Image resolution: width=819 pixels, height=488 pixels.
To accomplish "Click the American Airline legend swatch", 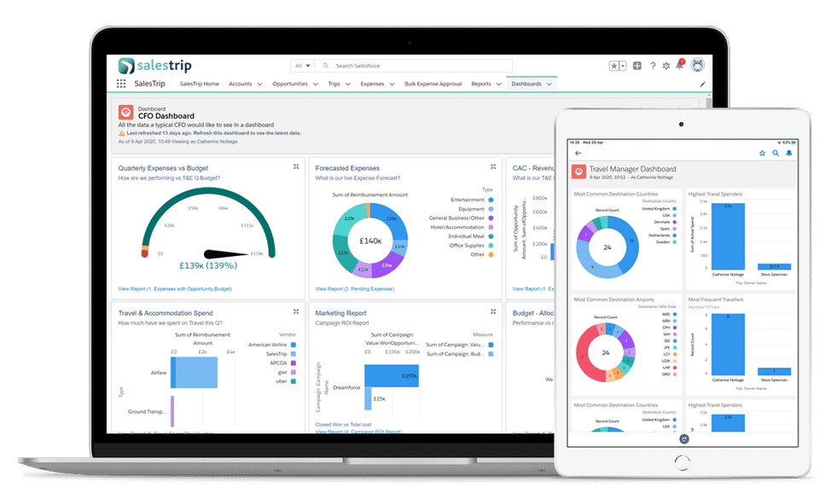I will 293,345.
